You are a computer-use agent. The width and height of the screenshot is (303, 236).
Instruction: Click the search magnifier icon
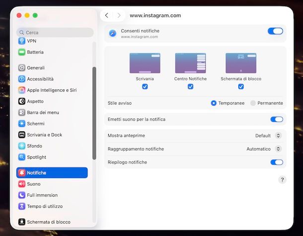coord(22,32)
